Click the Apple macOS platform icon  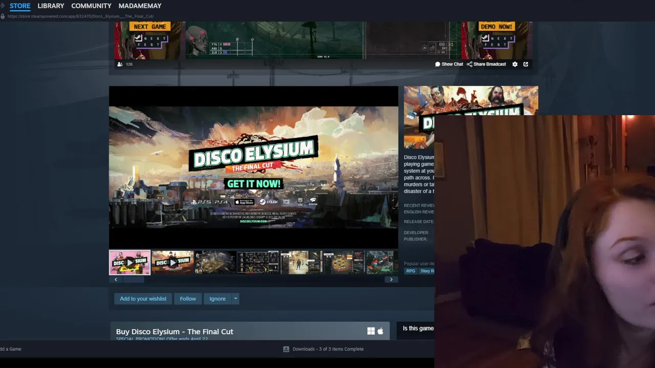(380, 331)
